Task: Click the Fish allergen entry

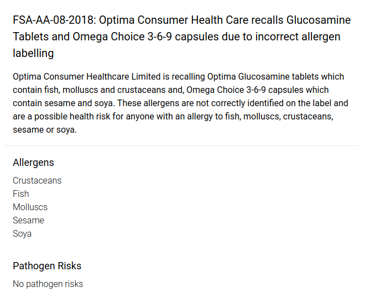Action: pos(21,194)
